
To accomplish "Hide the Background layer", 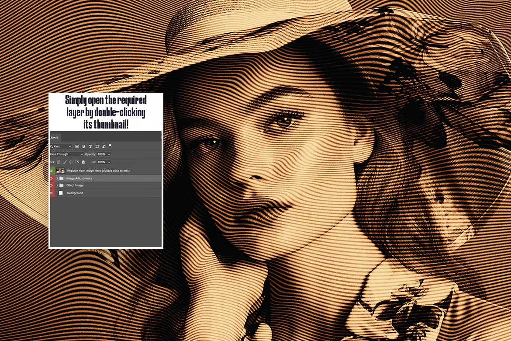I will pos(51,193).
